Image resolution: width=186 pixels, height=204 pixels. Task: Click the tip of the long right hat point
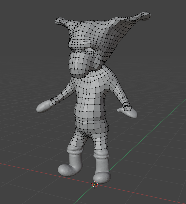coord(147,15)
